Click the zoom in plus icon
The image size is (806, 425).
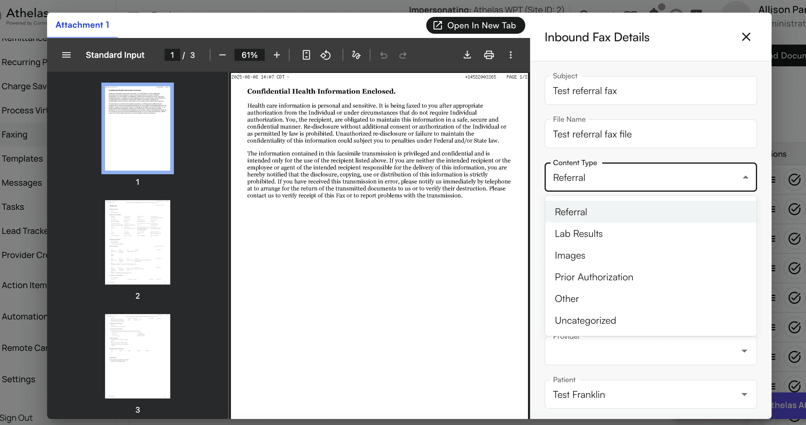(277, 55)
